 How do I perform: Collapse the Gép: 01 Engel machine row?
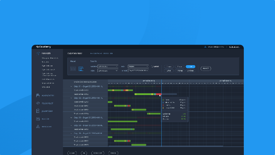point(71,87)
